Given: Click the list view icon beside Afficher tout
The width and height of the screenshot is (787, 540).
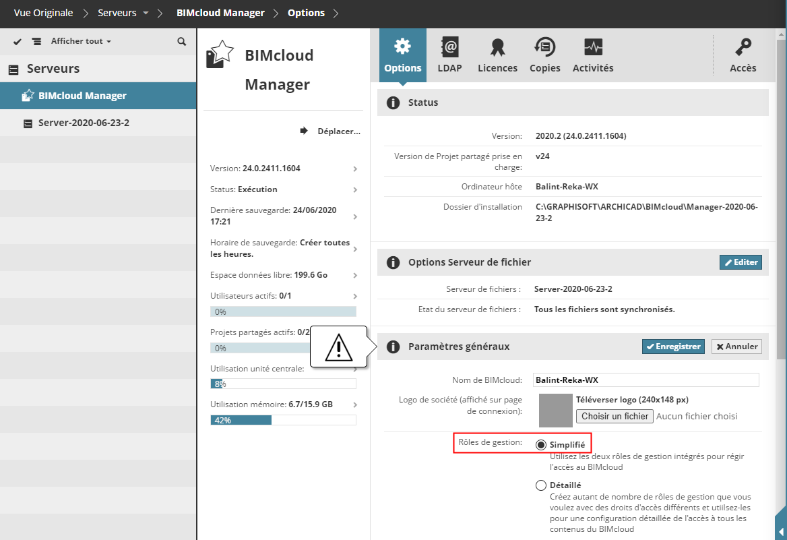Looking at the screenshot, I should 36,42.
